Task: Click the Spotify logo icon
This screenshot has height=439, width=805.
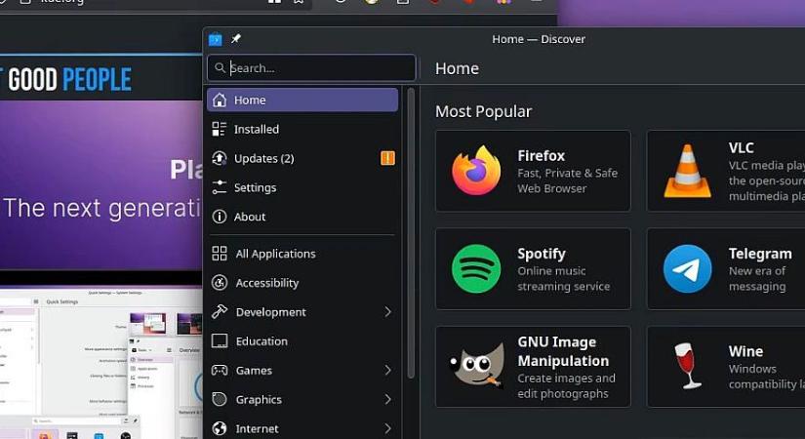Action: pos(476,268)
